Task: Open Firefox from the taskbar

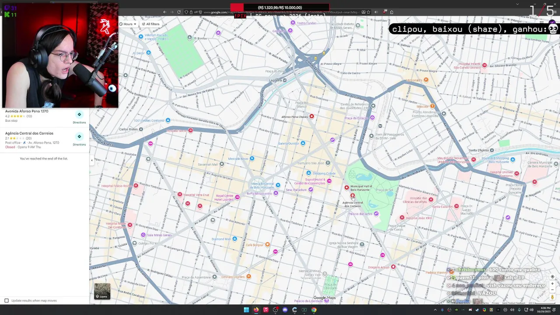Action: 256,310
